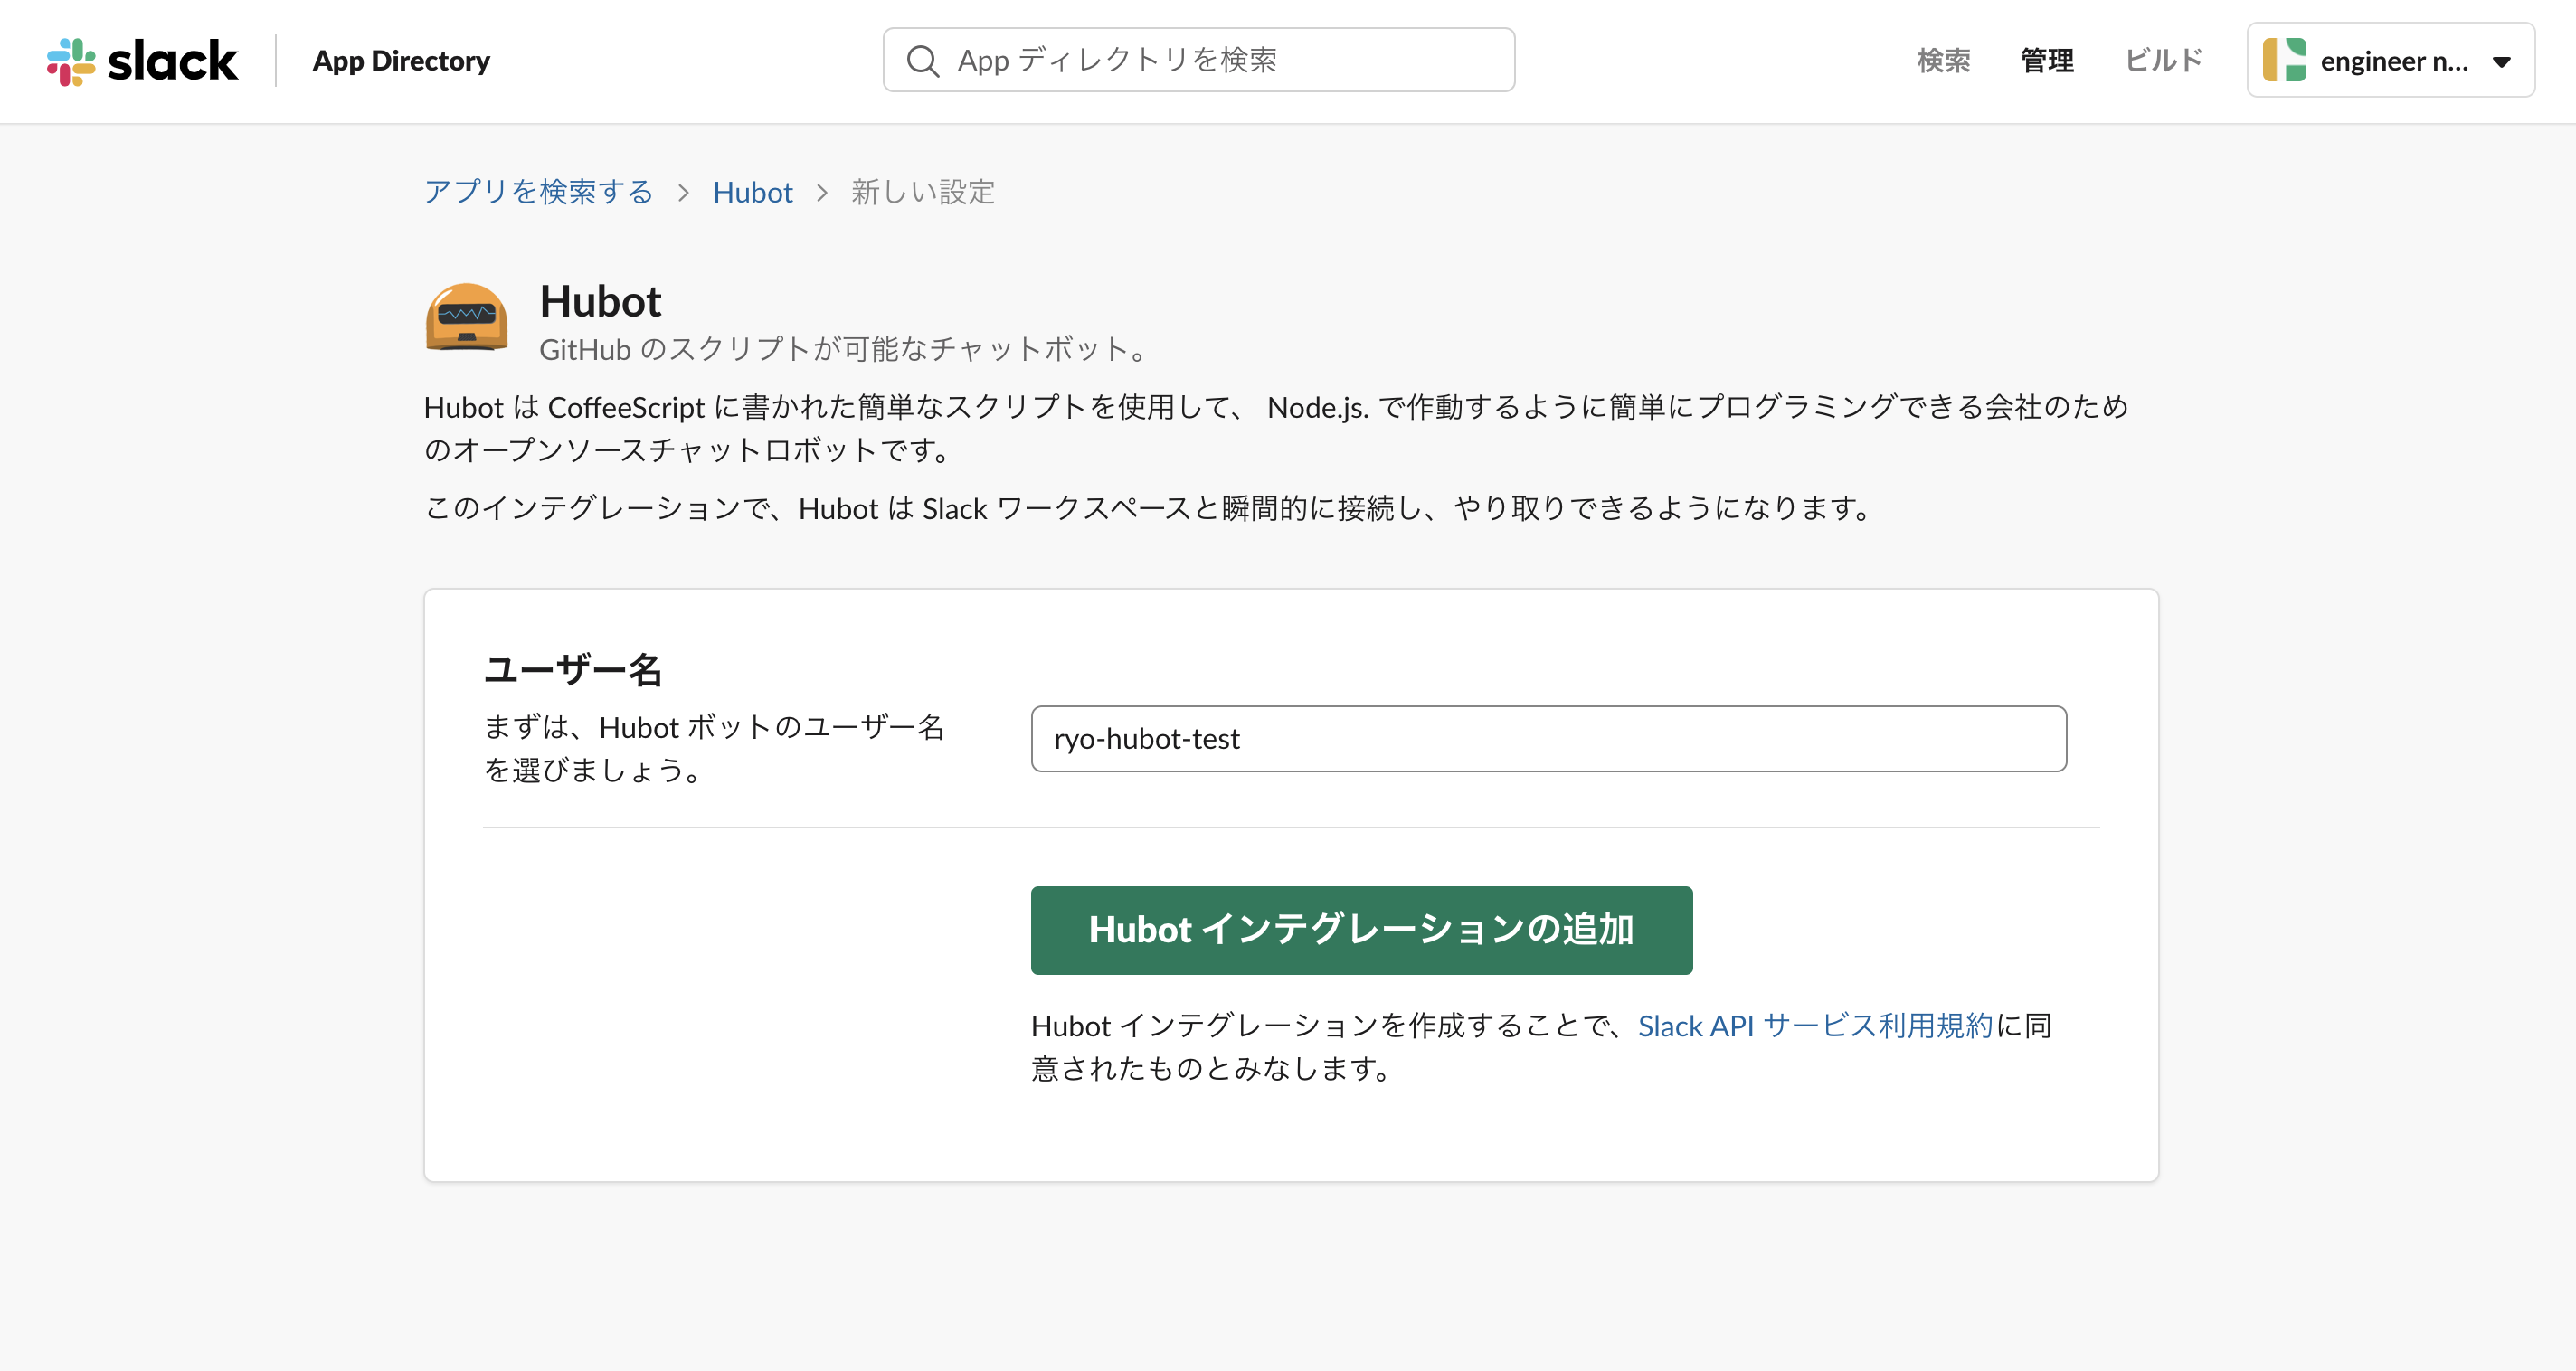Switch to the ビルド section
Viewport: 2576px width, 1371px height.
pyautogui.click(x=2162, y=60)
